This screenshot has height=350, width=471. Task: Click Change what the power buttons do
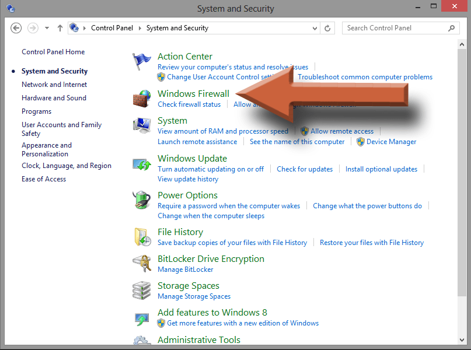(x=367, y=206)
